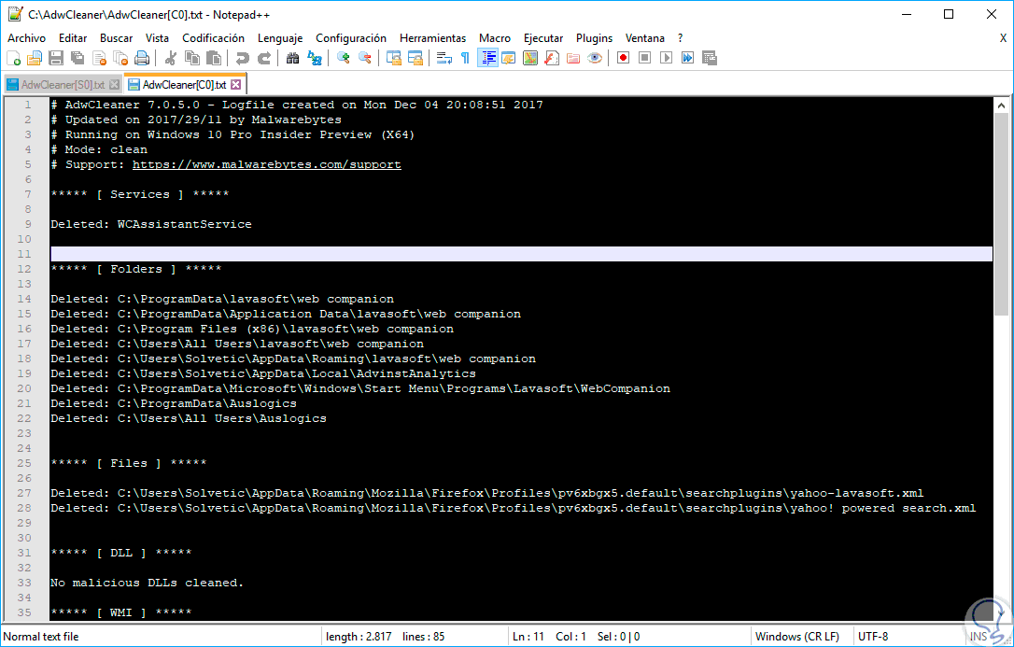The image size is (1014, 647).
Task: Toggle the indent guide icon
Action: [487, 58]
